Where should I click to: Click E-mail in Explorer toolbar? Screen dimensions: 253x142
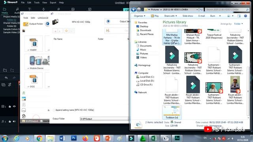point(202,16)
